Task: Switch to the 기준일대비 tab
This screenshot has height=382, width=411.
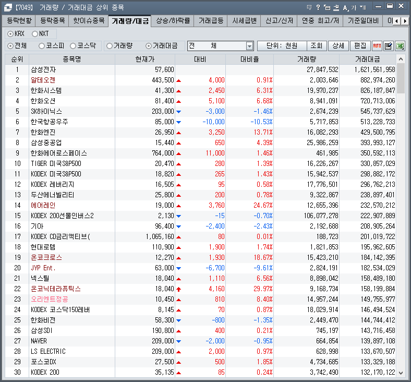Action: point(363,21)
